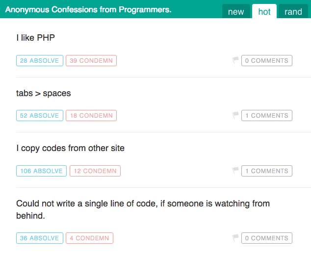Flag the watching-from-behind confession
Image resolution: width=311 pixels, height=254 pixels.
235,238
